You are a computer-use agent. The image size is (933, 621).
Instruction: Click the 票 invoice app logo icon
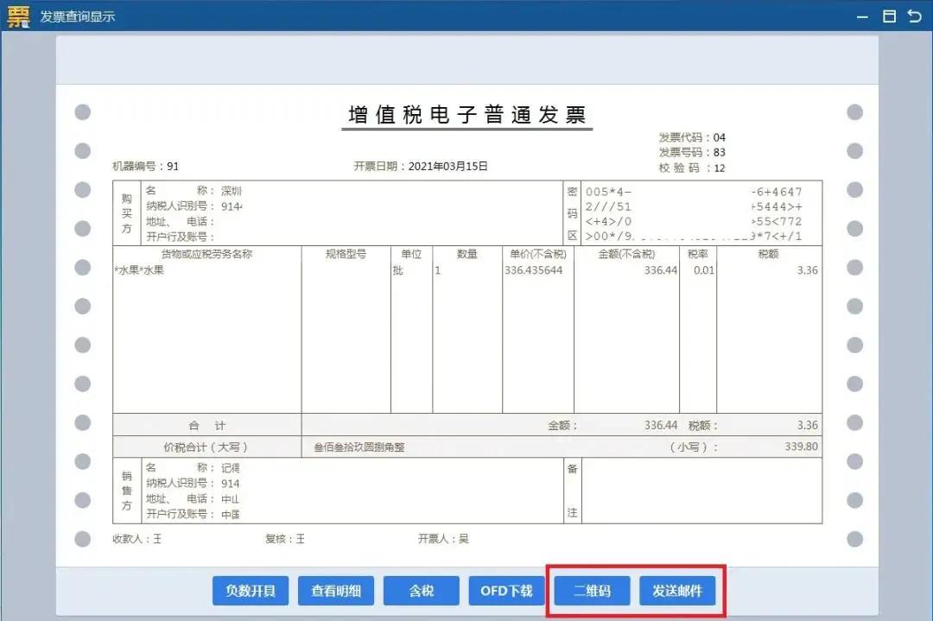pyautogui.click(x=16, y=16)
